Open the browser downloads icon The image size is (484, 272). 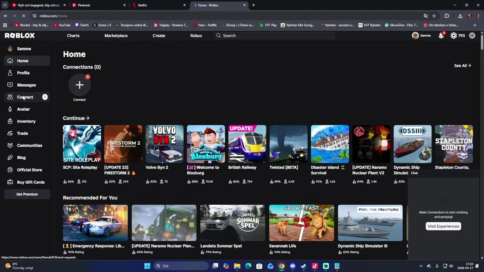coord(460,16)
